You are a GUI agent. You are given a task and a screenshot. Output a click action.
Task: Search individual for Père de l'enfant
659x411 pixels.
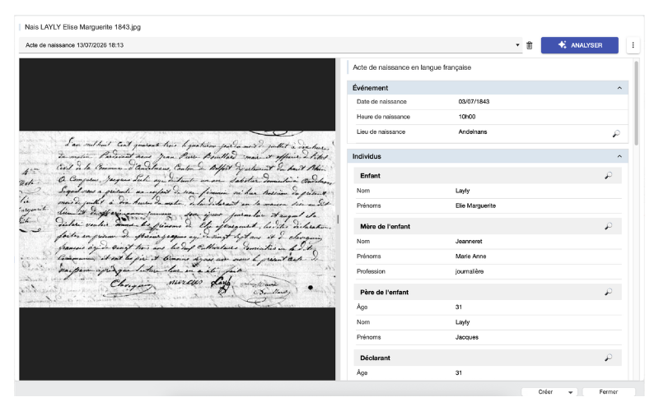point(608,292)
